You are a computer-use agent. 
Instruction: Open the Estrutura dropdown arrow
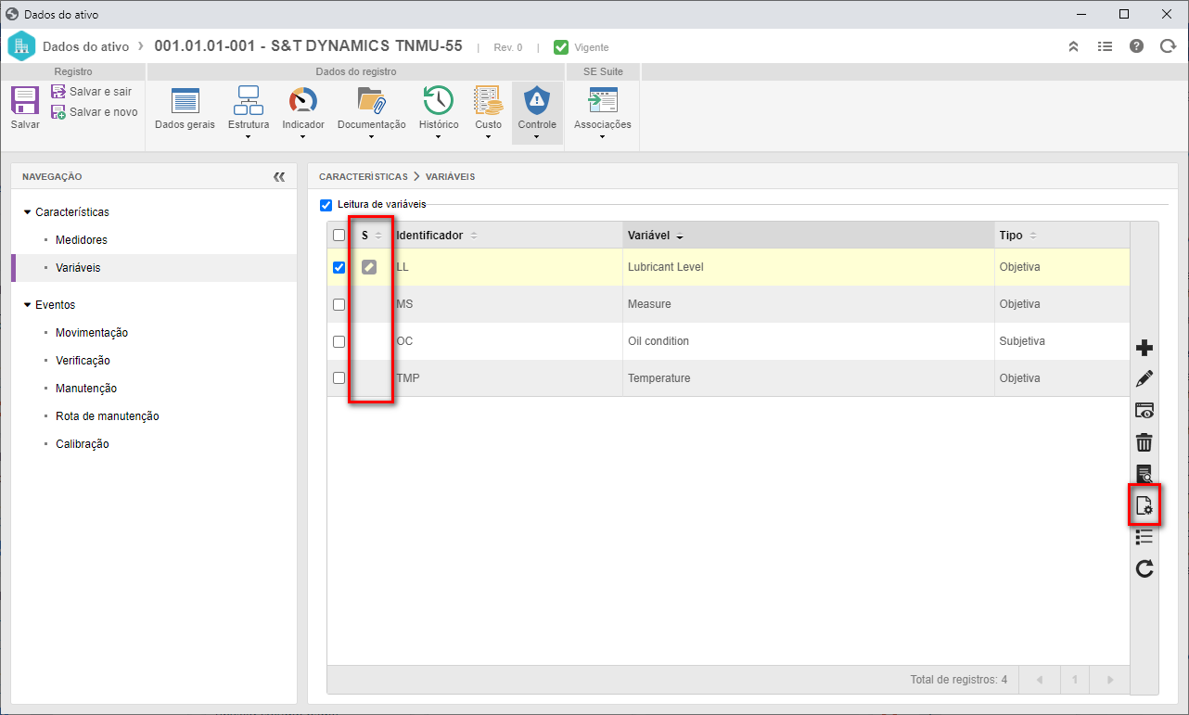[249, 137]
